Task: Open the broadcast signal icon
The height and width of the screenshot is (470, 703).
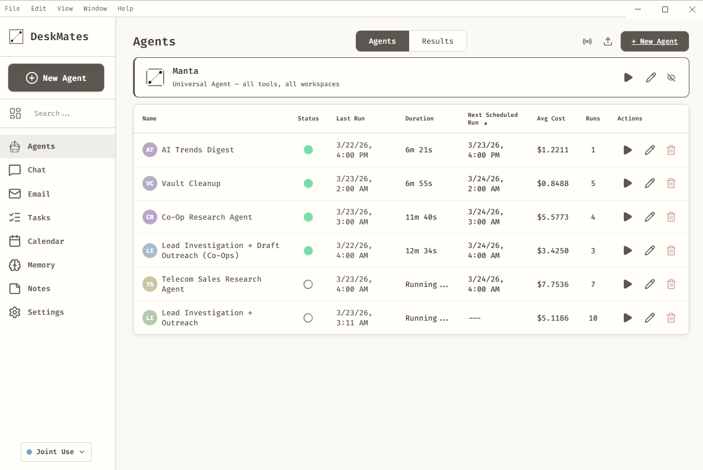Action: 587,42
